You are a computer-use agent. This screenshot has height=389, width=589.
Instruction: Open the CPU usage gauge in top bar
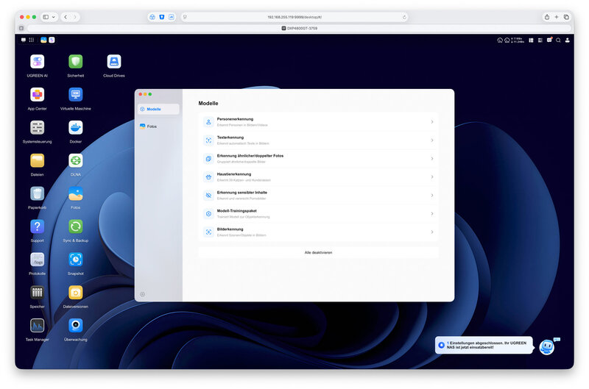pos(500,40)
